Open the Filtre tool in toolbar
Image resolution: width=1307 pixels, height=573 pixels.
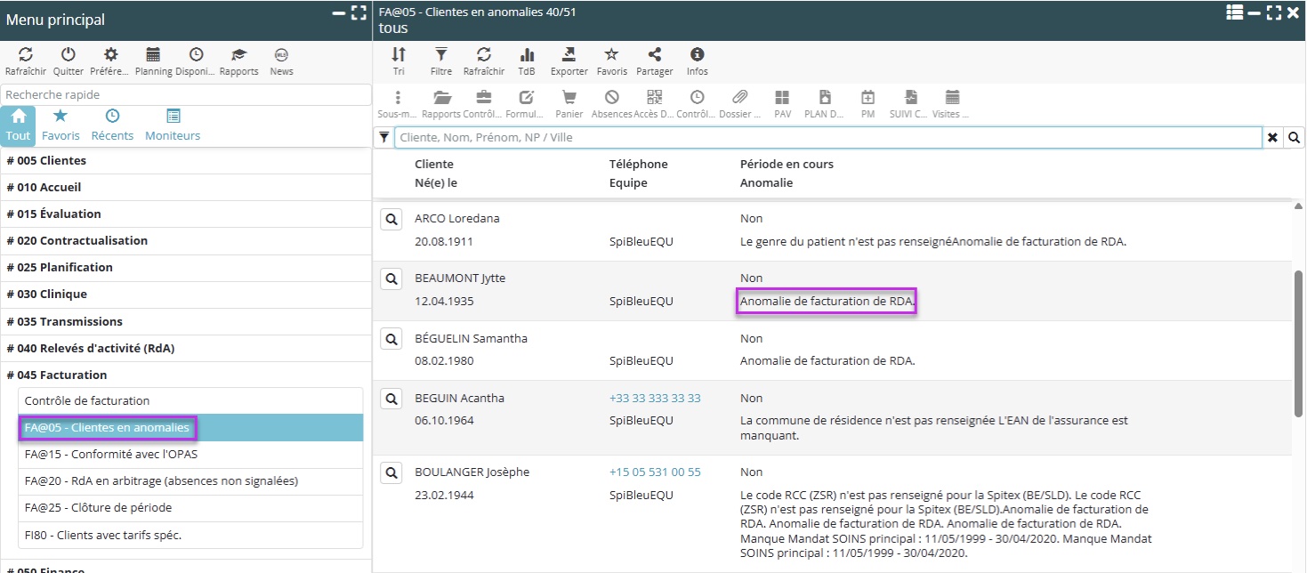click(x=440, y=55)
